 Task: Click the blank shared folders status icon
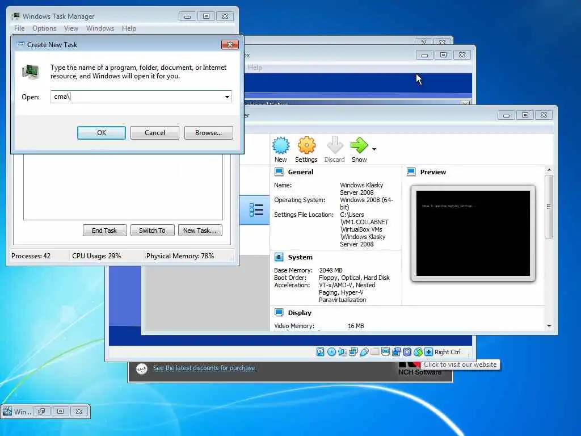[374, 352]
